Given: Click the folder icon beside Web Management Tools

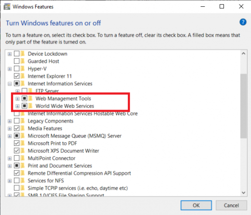Looking at the screenshot, I should point(30,99).
